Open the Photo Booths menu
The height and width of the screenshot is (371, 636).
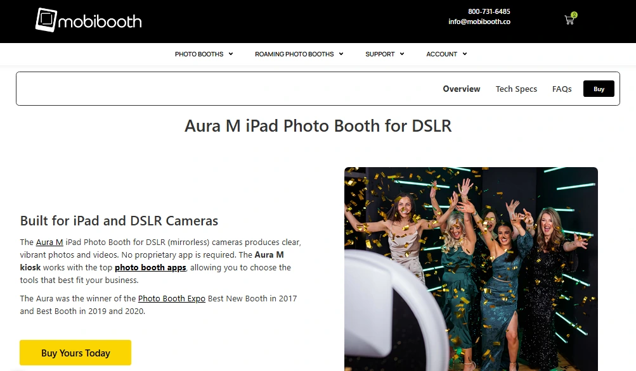pos(199,54)
